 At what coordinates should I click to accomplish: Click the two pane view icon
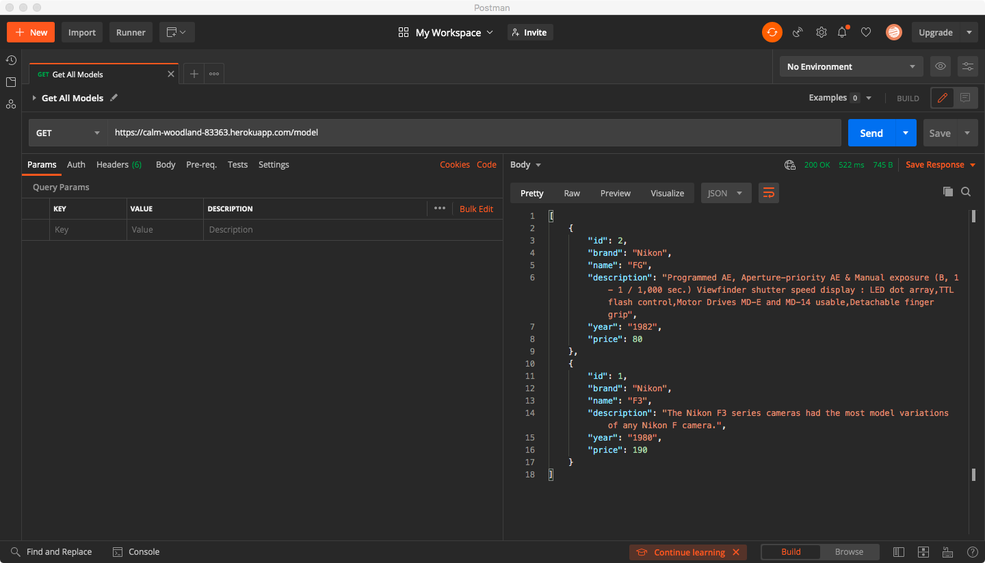point(923,552)
